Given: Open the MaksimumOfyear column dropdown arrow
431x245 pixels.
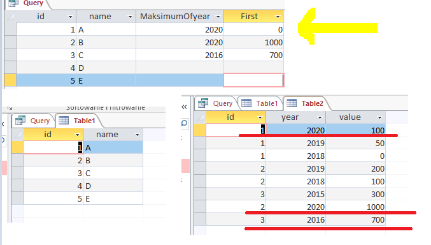Looking at the screenshot, I should pyautogui.click(x=218, y=17).
